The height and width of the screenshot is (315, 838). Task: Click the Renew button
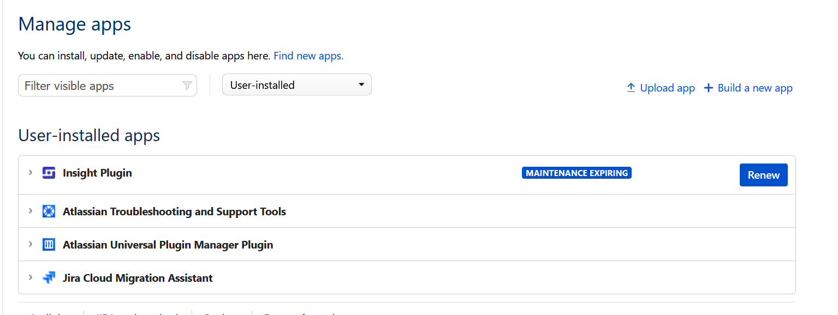(763, 175)
